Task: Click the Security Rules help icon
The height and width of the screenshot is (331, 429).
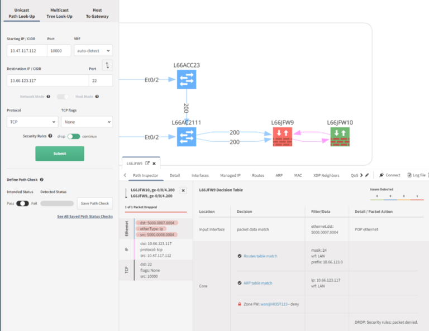Action: [50, 136]
